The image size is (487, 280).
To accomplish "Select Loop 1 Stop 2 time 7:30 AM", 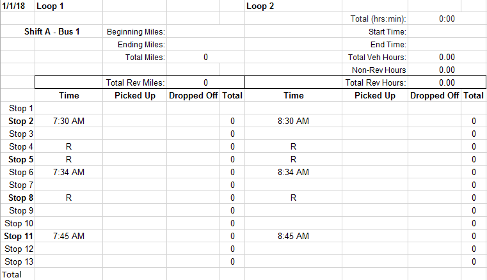I will click(68, 121).
